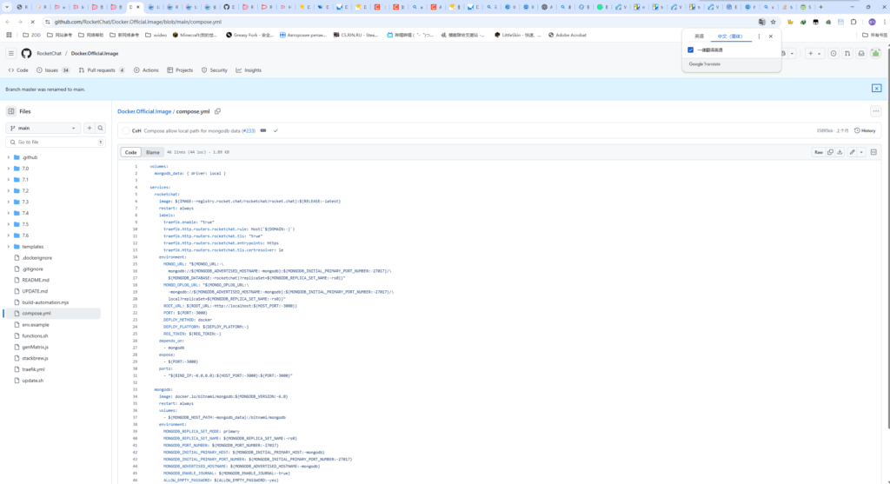Open the main branch dropdown
The height and width of the screenshot is (484, 890).
click(x=43, y=129)
